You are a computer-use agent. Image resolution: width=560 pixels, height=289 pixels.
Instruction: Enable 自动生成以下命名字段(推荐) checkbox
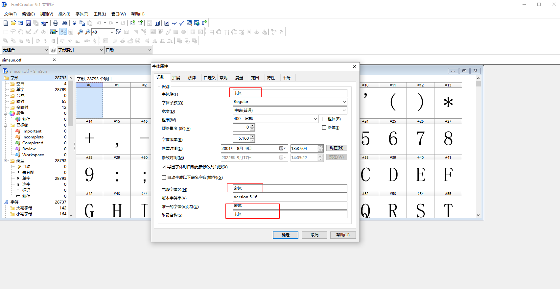(164, 178)
